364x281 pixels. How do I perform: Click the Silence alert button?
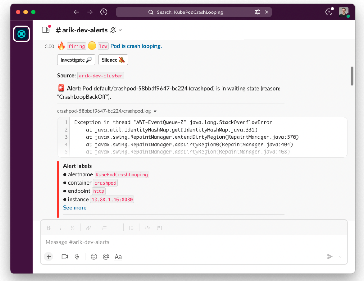point(113,60)
